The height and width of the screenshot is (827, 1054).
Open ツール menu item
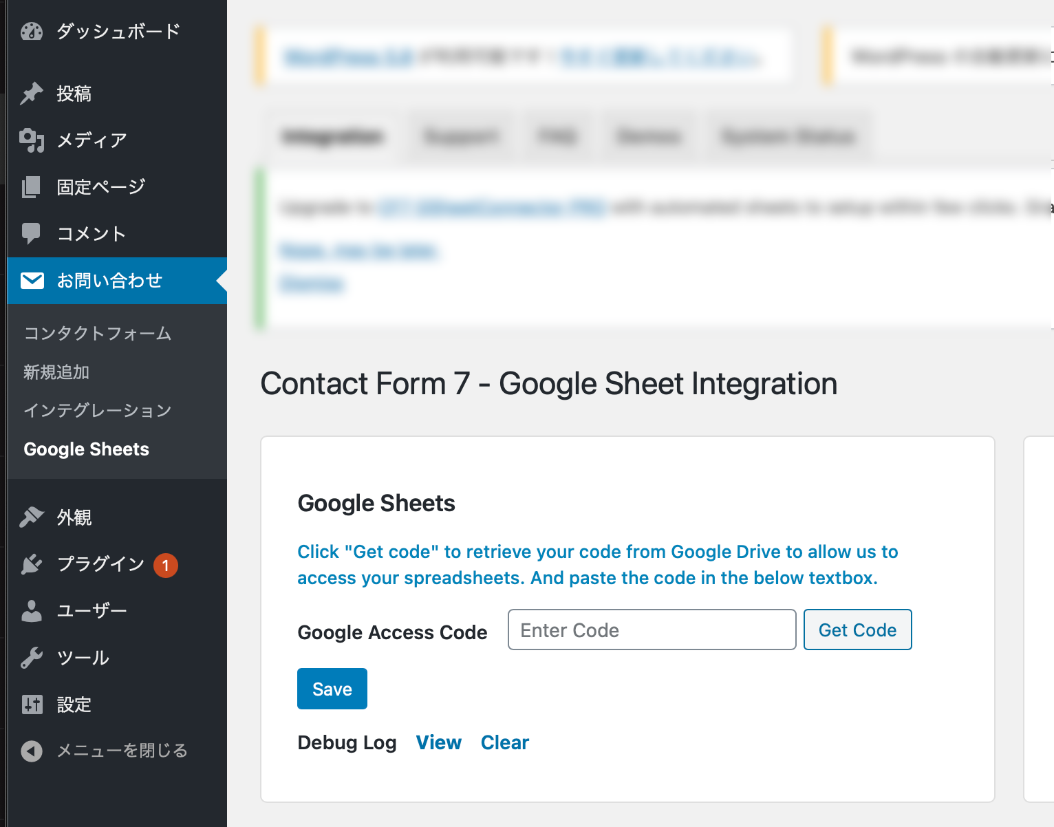[x=117, y=658]
